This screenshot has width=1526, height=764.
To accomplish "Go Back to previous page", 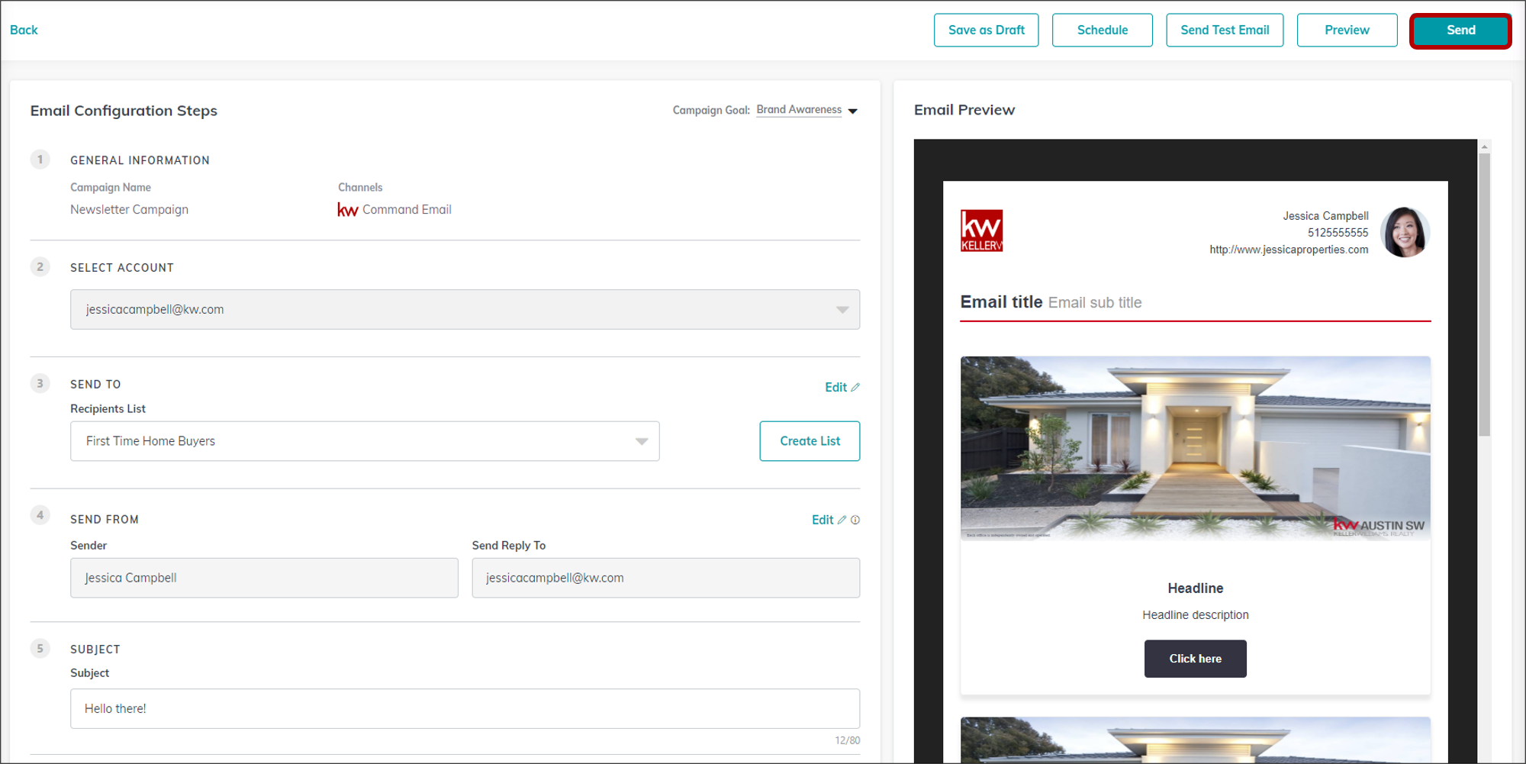I will tap(24, 31).
